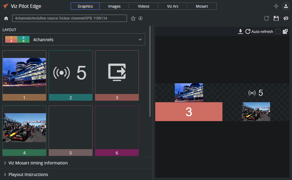This screenshot has height=180, width=292.
Task: Open the user profile icon
Action: 286,6
